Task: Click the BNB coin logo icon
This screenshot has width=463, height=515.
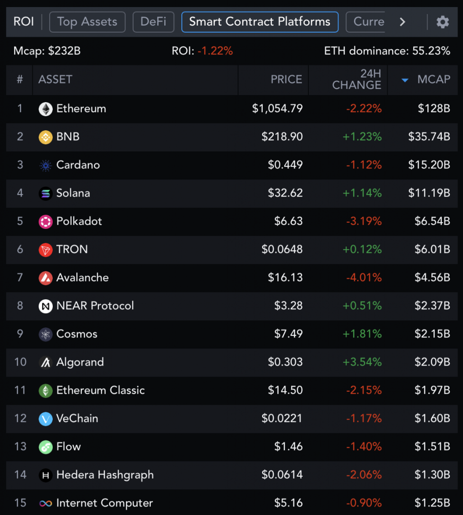Action: 46,137
